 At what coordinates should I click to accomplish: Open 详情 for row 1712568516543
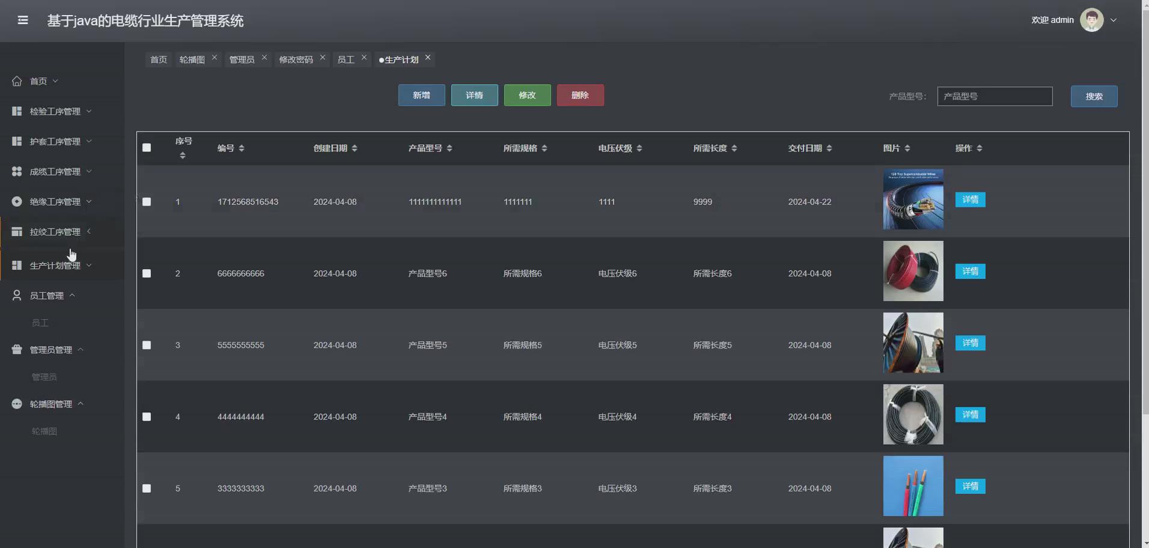[x=971, y=199]
